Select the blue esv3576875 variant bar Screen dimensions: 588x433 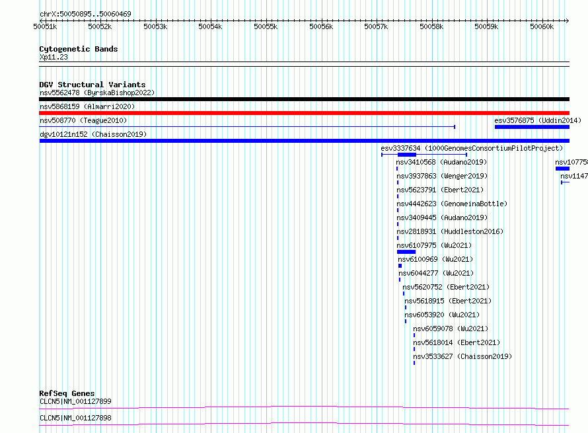pyautogui.click(x=532, y=127)
